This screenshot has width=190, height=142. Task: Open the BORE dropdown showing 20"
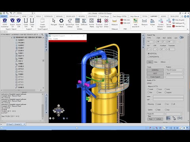pyautogui.click(x=171, y=42)
